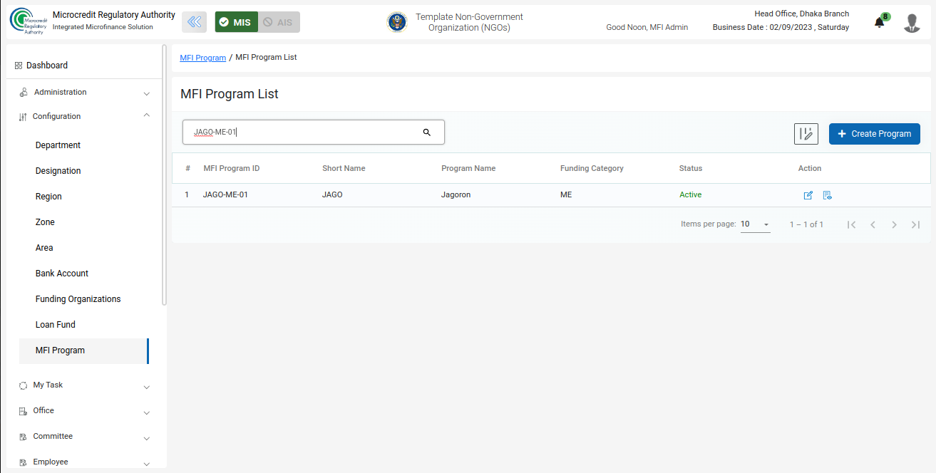
Task: Open the Area page
Action: point(44,248)
